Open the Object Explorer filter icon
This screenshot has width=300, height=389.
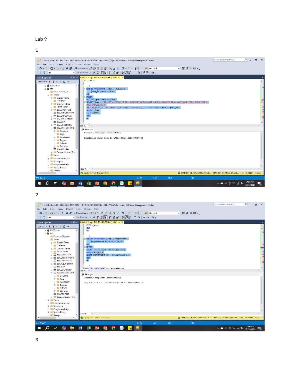point(61,81)
